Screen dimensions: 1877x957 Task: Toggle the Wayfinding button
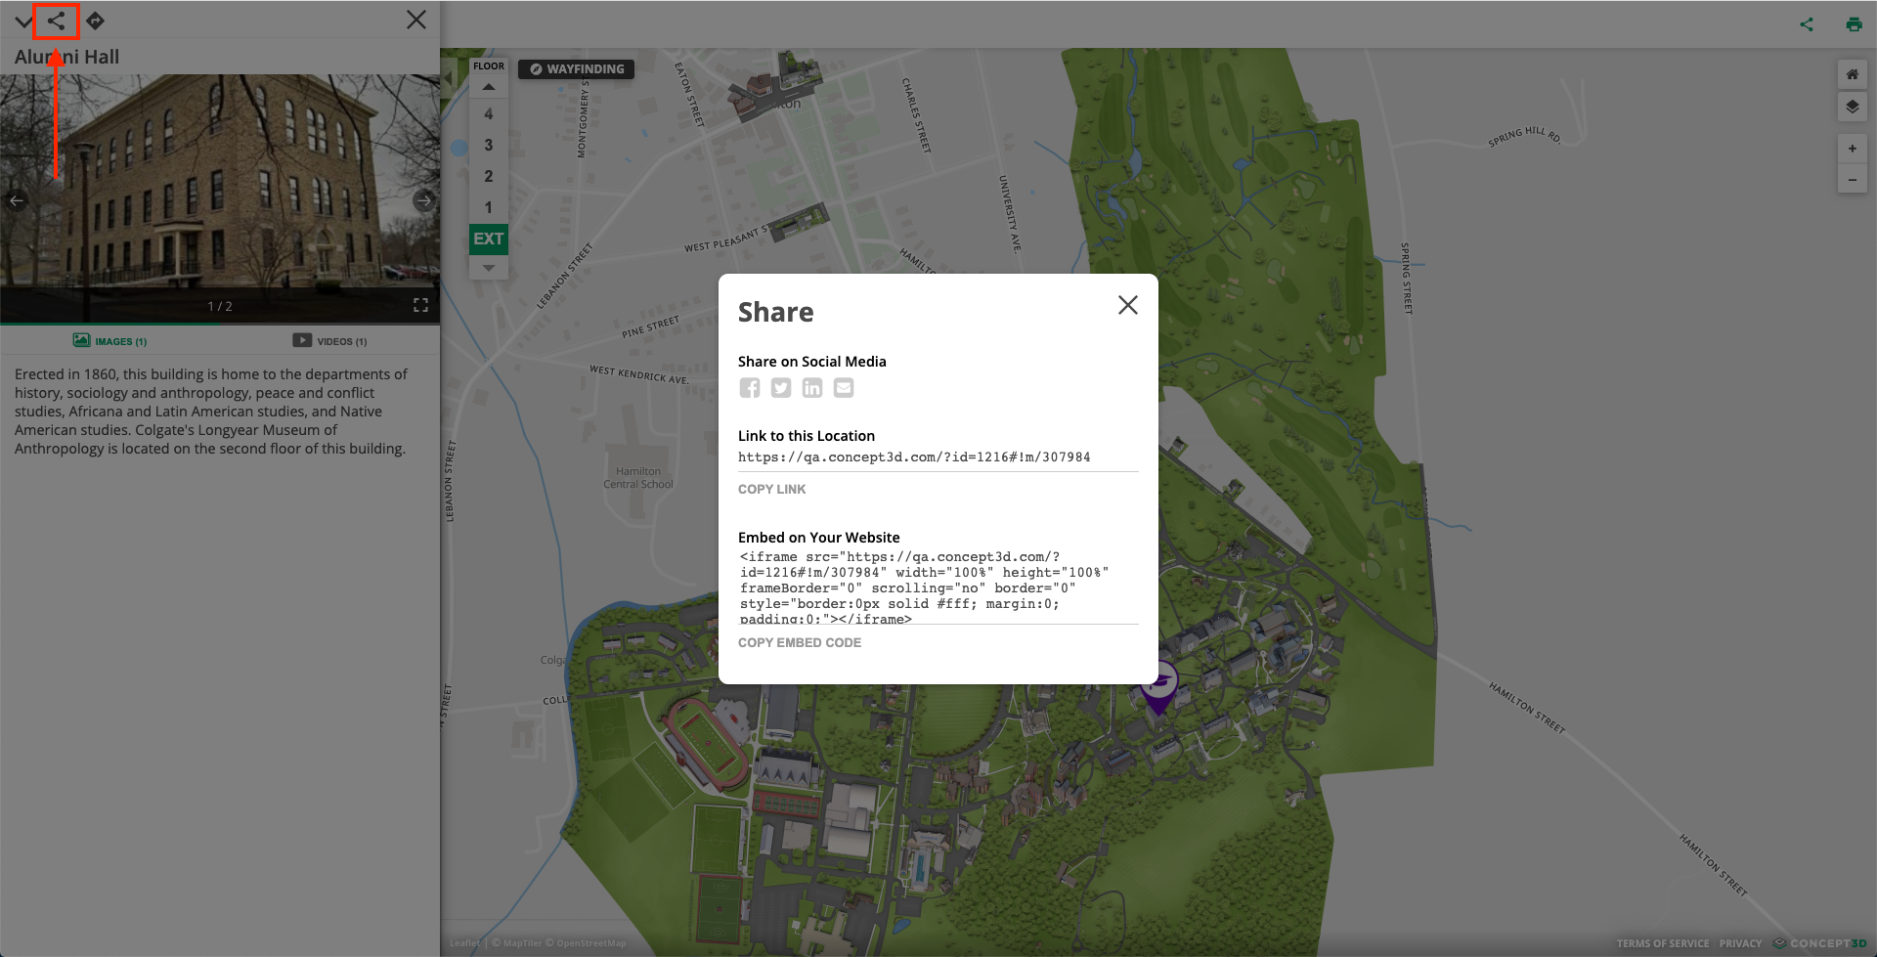pyautogui.click(x=576, y=69)
